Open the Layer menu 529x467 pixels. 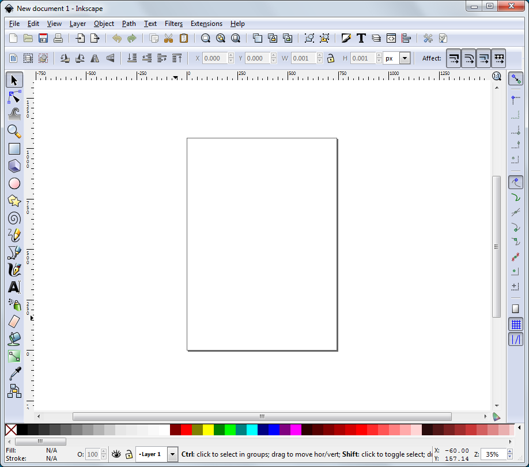(x=78, y=24)
